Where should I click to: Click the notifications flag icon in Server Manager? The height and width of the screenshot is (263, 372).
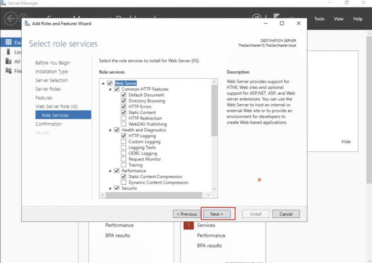276,16
